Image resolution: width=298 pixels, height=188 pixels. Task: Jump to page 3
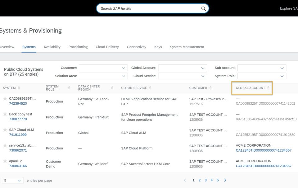(205, 180)
